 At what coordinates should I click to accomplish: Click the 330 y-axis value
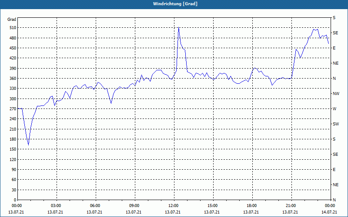coord(13,89)
